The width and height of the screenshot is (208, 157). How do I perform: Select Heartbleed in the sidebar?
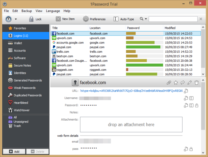point(26,103)
